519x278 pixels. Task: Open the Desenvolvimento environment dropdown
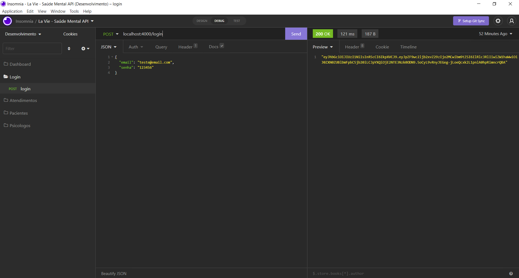tap(23, 34)
